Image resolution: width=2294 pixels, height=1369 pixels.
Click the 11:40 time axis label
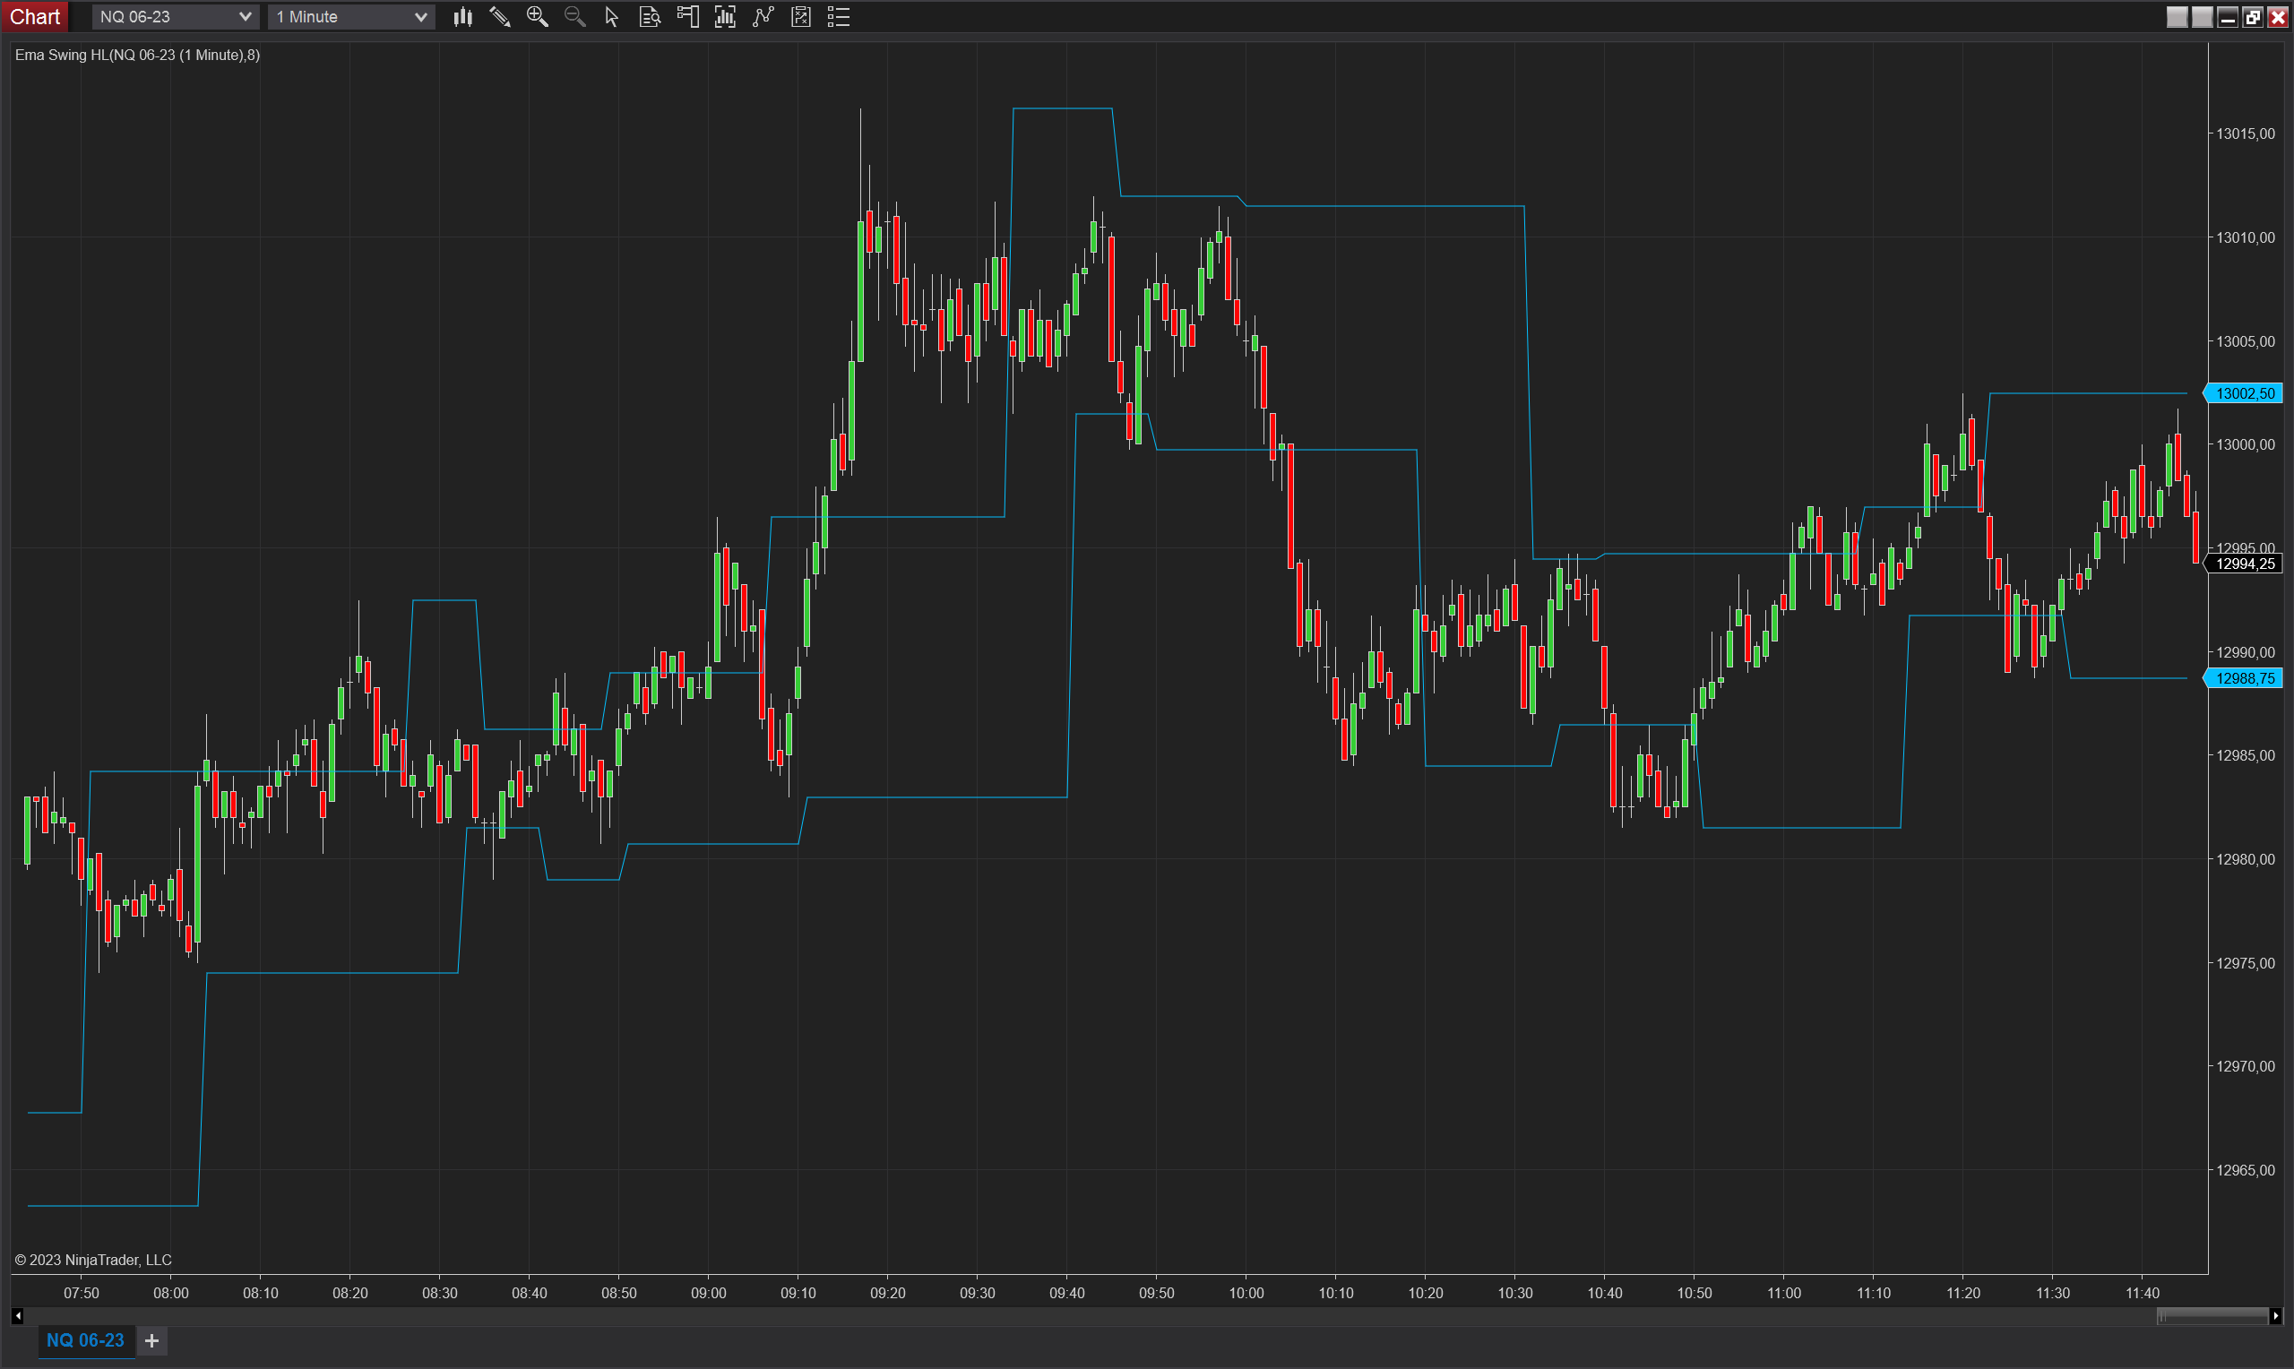(2143, 1294)
